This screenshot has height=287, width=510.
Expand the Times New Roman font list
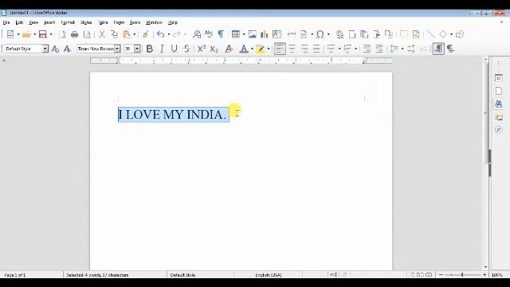tap(117, 49)
